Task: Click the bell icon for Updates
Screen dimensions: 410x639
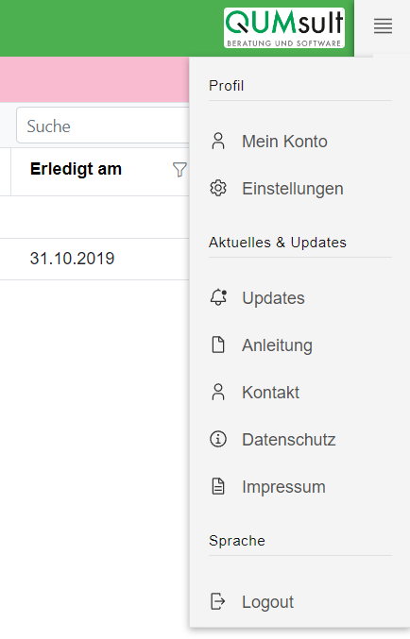Action: click(x=218, y=297)
